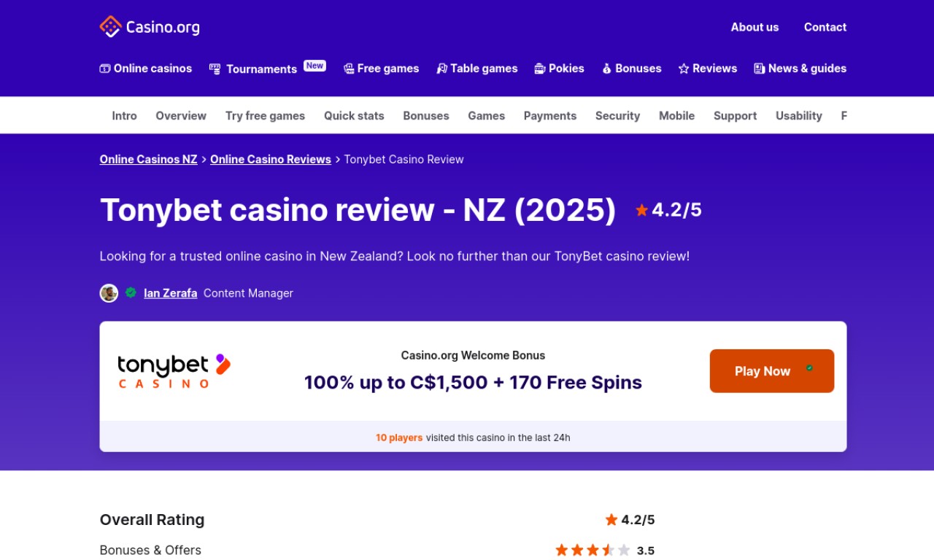Screen dimensions: 934x560
Task: Click the News & guides newspaper icon
Action: 760,69
